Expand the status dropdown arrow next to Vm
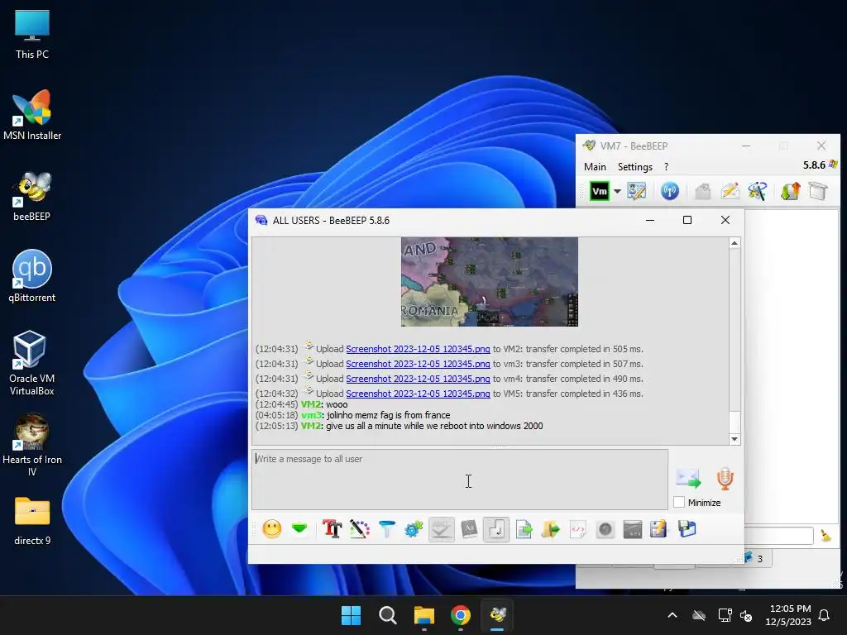This screenshot has width=847, height=635. (x=617, y=191)
